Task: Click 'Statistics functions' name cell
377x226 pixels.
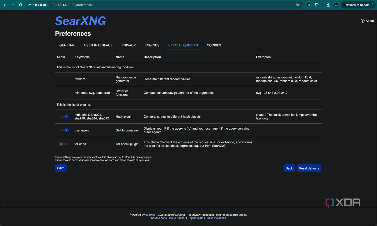Action: 122,93
